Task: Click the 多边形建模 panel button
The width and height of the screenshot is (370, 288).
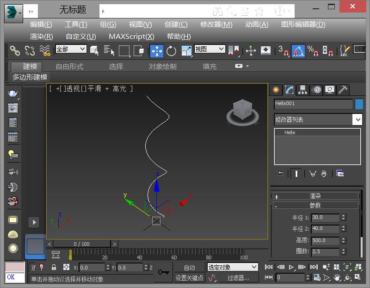Action: (30, 77)
